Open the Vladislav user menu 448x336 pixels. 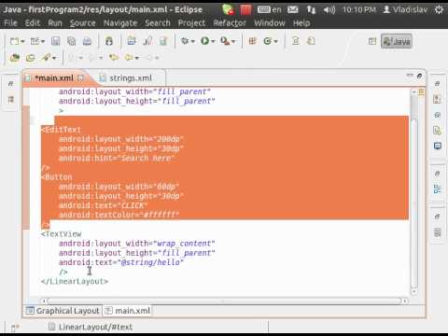405,10
